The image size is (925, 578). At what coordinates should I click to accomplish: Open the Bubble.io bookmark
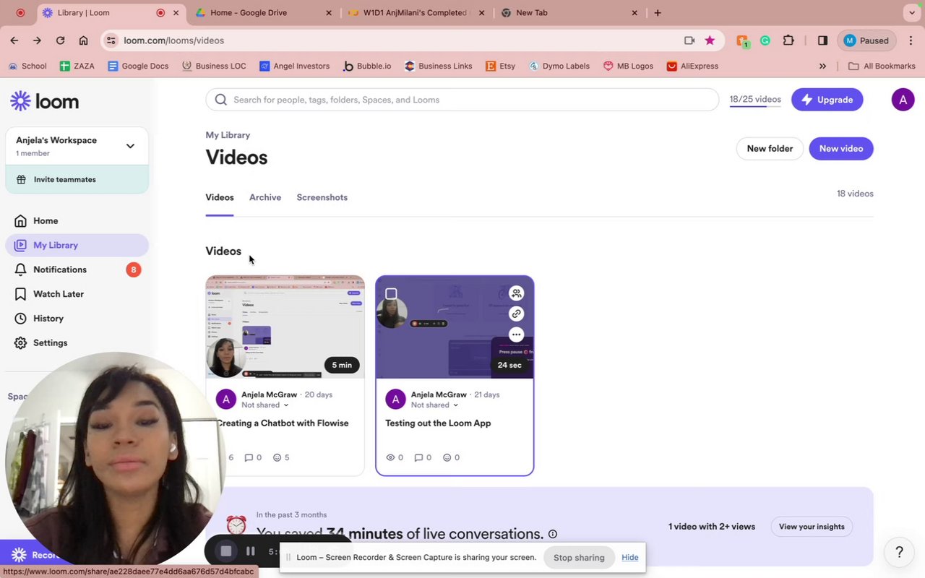tap(367, 66)
